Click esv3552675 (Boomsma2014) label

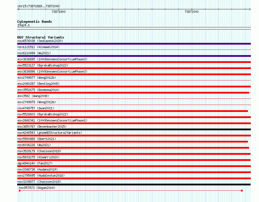(38, 90)
